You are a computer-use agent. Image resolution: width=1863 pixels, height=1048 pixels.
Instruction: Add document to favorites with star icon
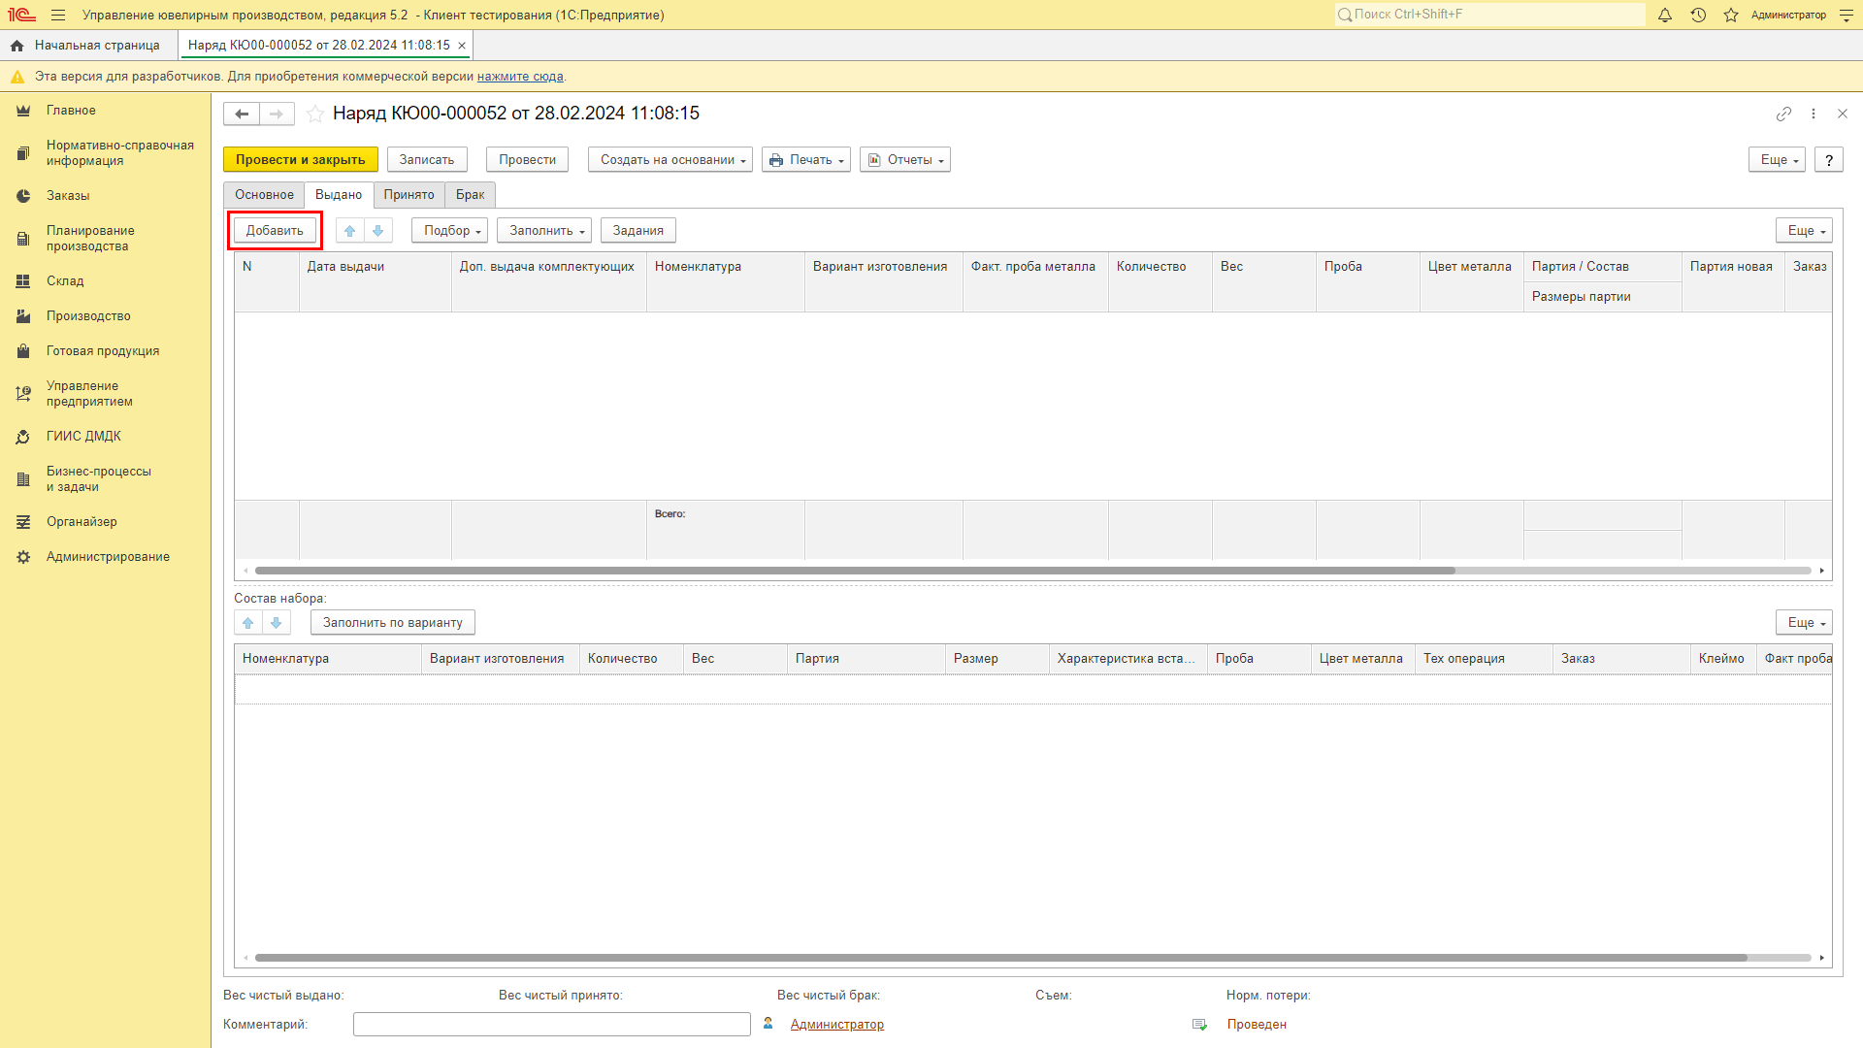(315, 114)
